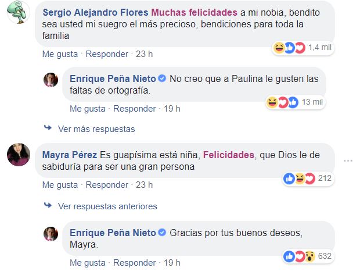
Task: Click Mayra Pérez's profile avatar
Action: [18, 155]
